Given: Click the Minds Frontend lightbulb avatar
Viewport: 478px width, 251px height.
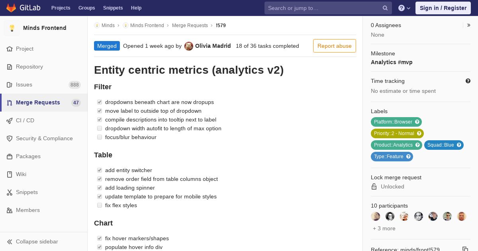Looking at the screenshot, I should 12,28.
